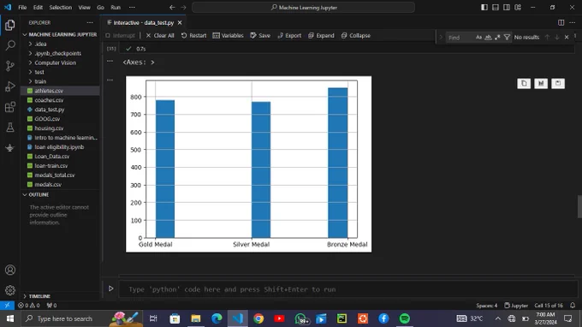Run the interactive input cell
Viewport: 582px width, 327px height.
[110, 288]
